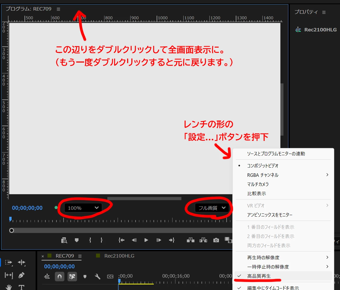Toggle inserting sequences as nests in the timeline
This screenshot has height=290, width=340.
click(47, 277)
